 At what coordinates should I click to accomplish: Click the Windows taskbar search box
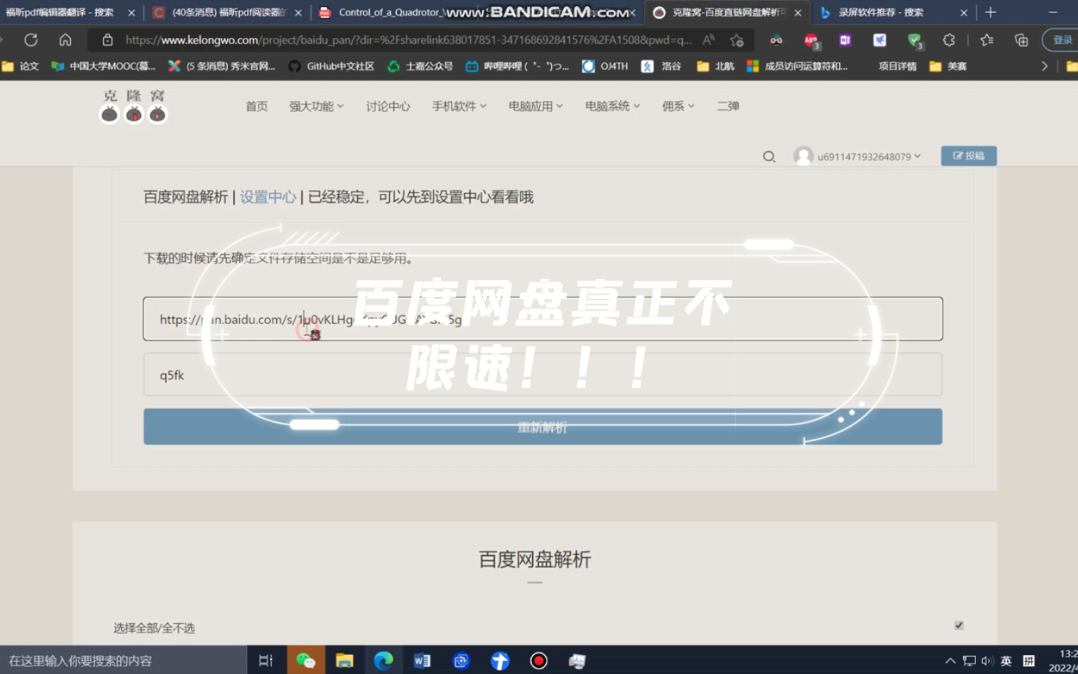(124, 660)
